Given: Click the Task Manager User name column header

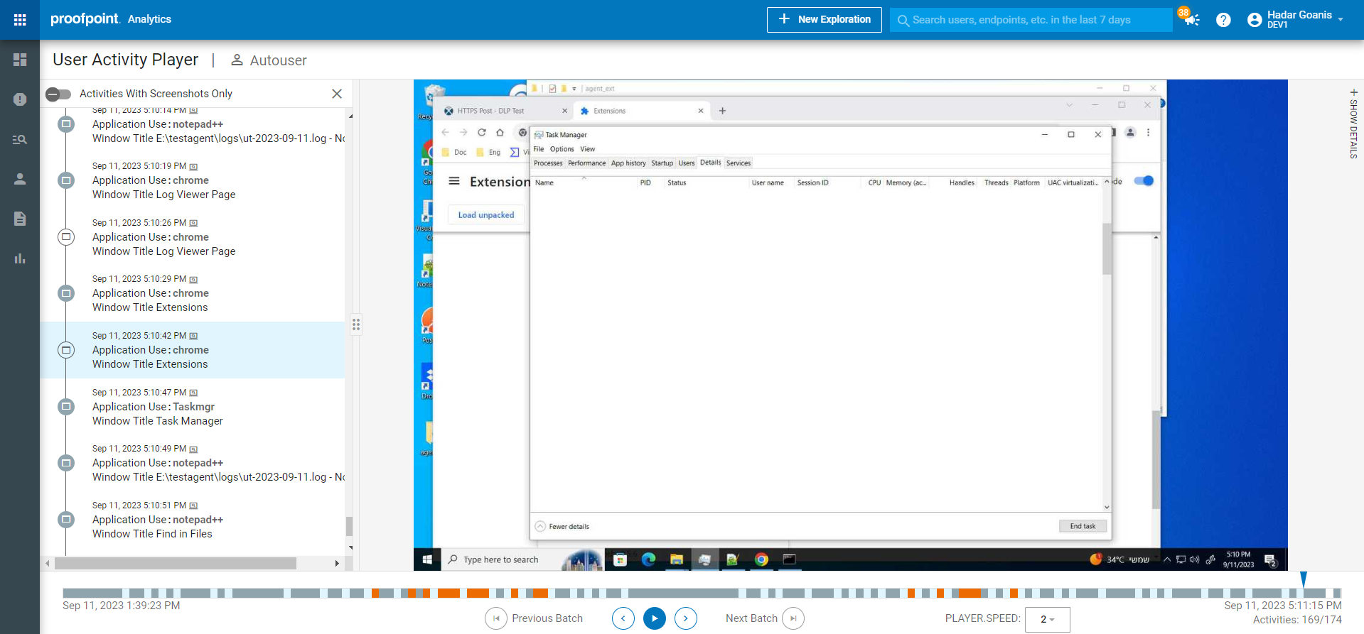Looking at the screenshot, I should pos(768,183).
